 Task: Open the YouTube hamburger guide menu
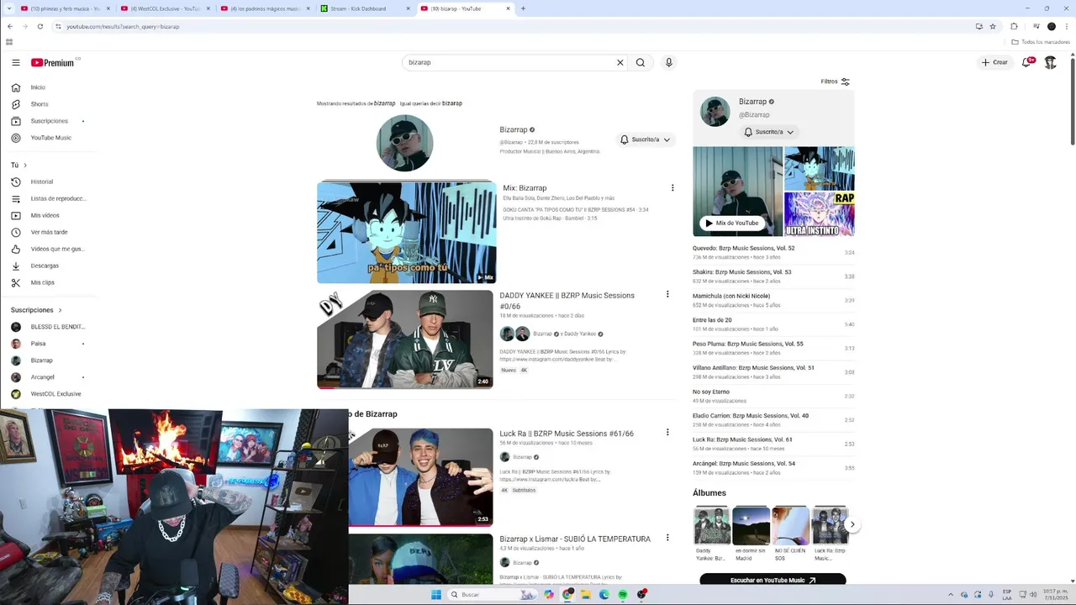tap(15, 62)
